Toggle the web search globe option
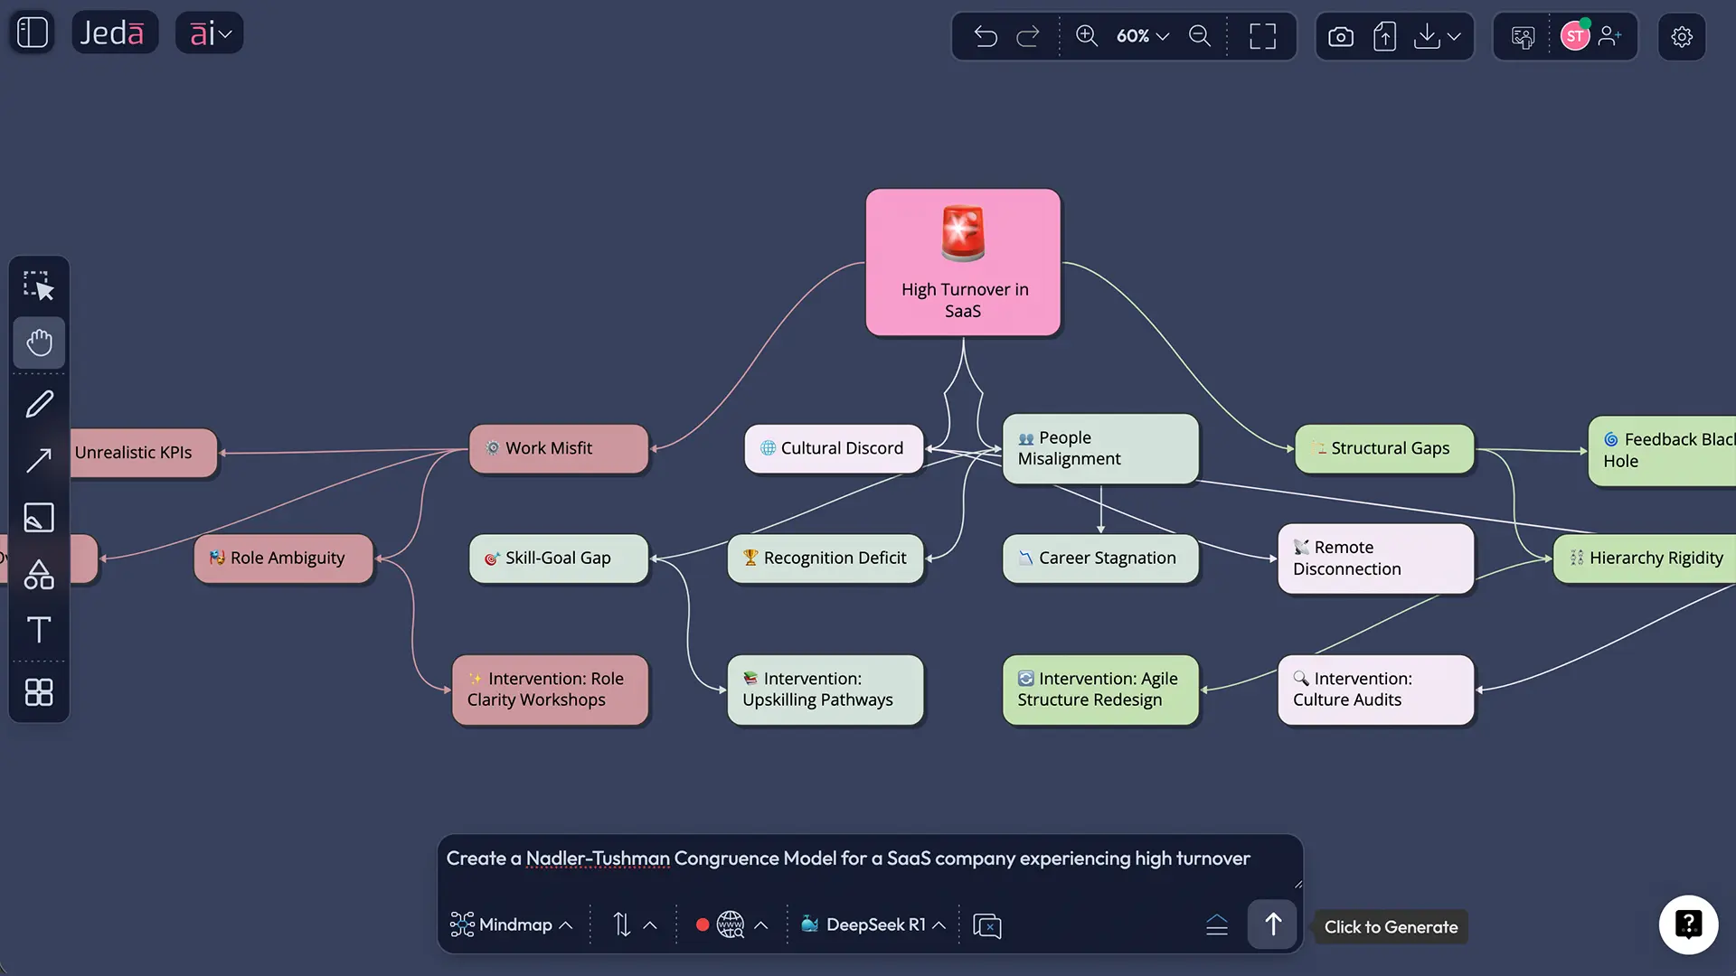Viewport: 1736px width, 976px height. (x=729, y=924)
